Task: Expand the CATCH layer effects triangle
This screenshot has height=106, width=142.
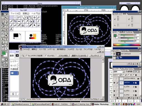Action: click(x=134, y=83)
